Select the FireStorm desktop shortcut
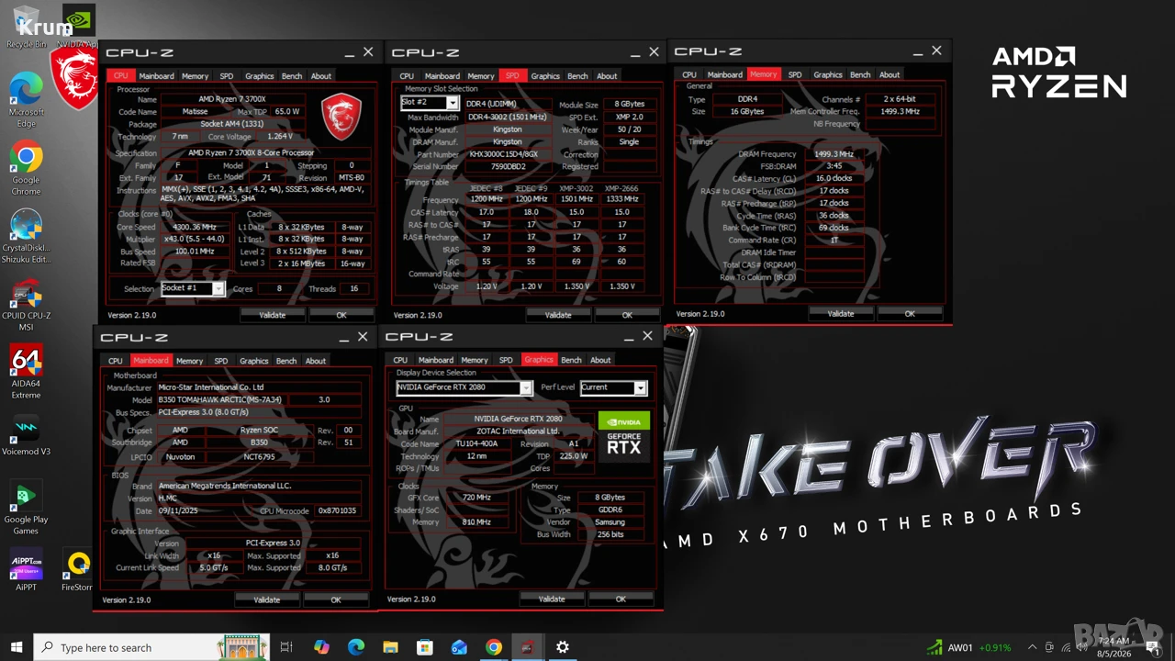Screen dimensions: 1175x661 coord(77,570)
